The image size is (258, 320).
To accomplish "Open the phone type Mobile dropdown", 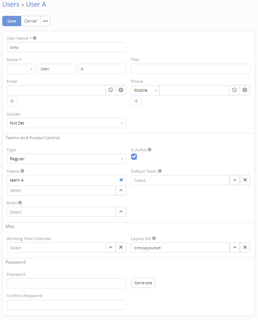I will click(145, 90).
